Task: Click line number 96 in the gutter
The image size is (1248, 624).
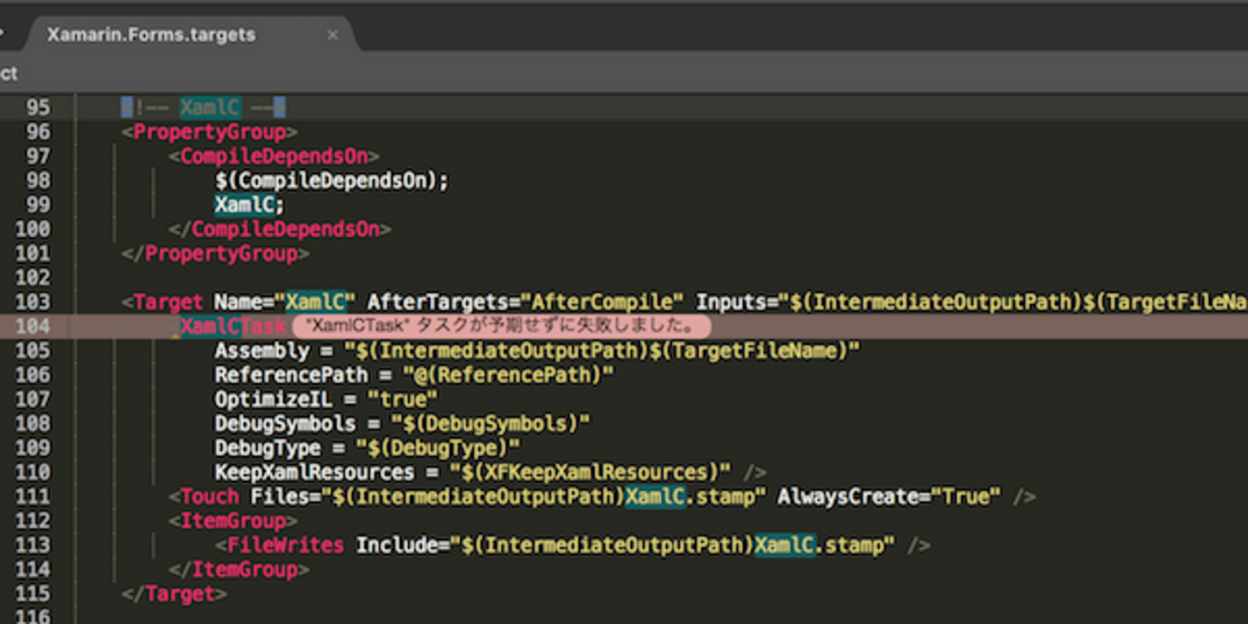Action: [x=38, y=132]
